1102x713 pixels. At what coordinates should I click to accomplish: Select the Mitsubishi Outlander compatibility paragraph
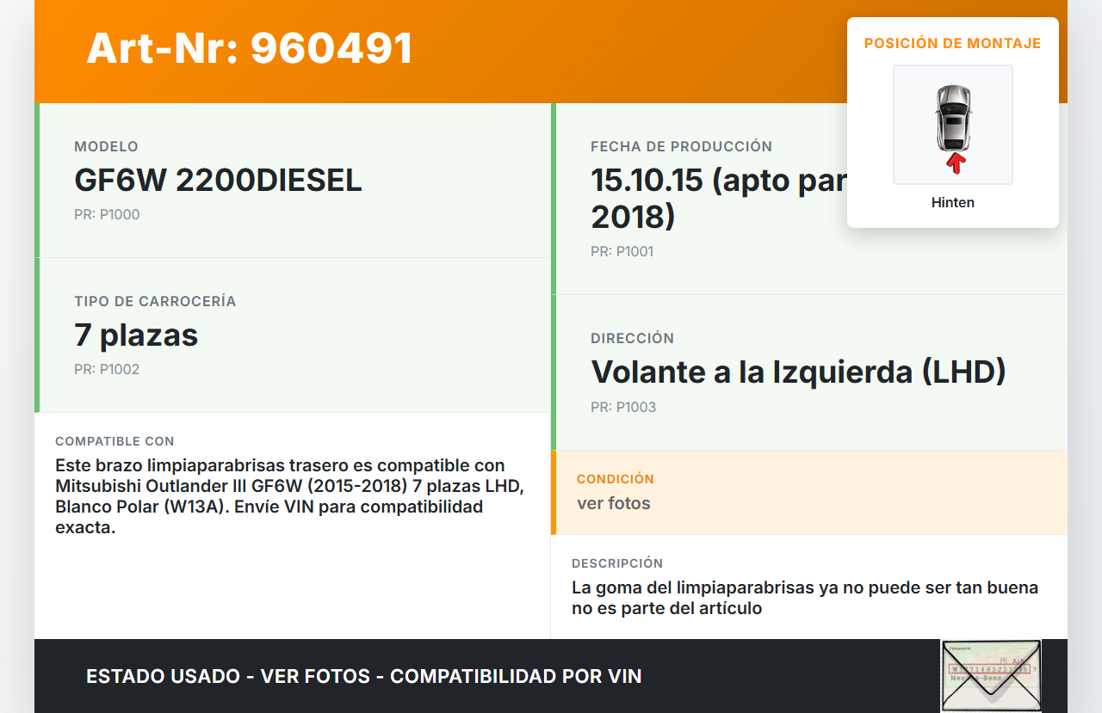tap(290, 497)
